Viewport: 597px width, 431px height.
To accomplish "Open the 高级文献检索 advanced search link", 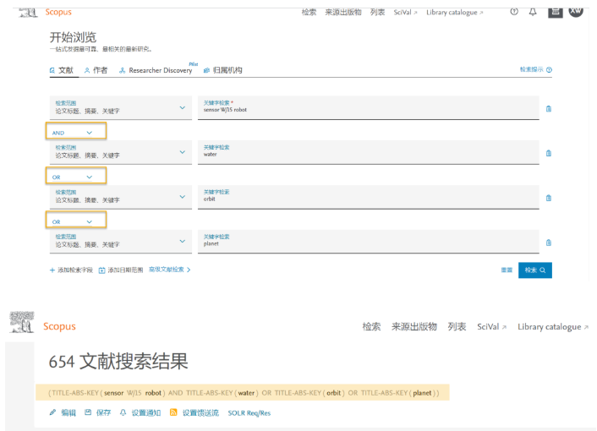I will (x=169, y=270).
